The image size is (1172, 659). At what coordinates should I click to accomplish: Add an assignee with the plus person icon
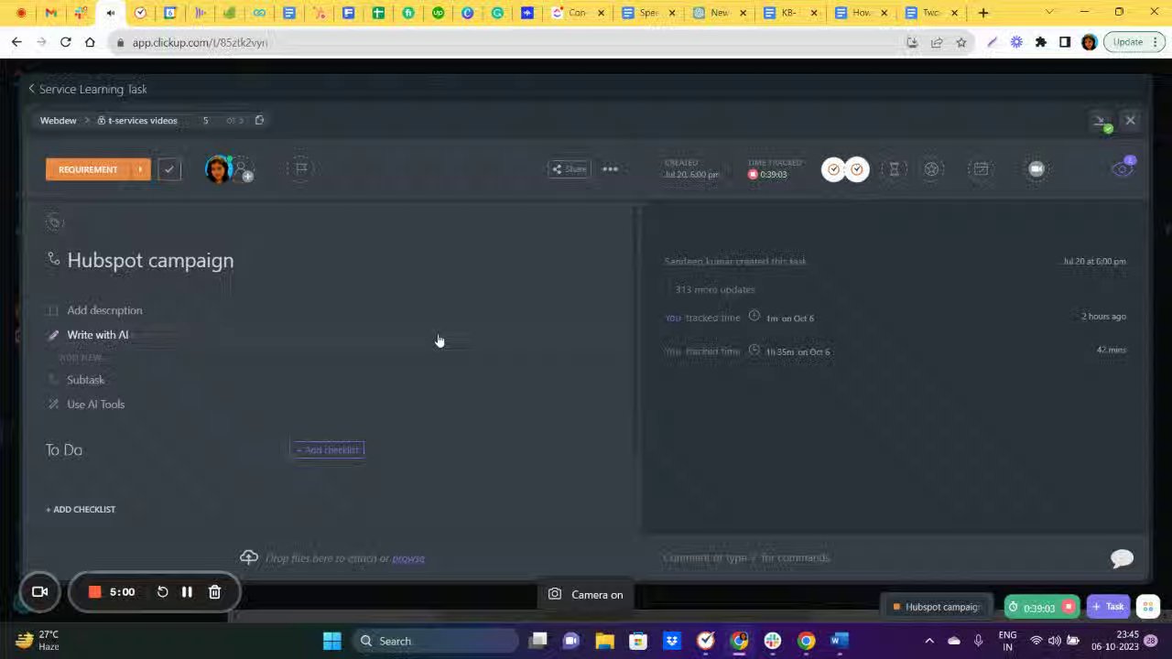click(x=244, y=171)
